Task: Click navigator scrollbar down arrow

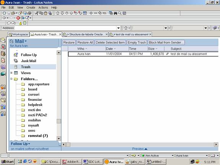Action: click(x=59, y=139)
